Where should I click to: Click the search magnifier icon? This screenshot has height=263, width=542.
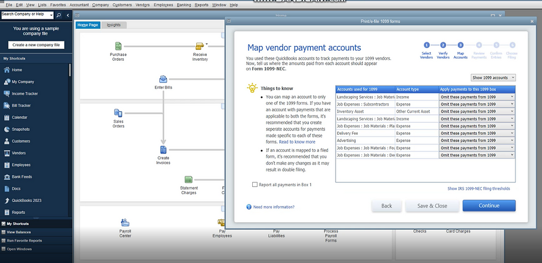(x=59, y=15)
